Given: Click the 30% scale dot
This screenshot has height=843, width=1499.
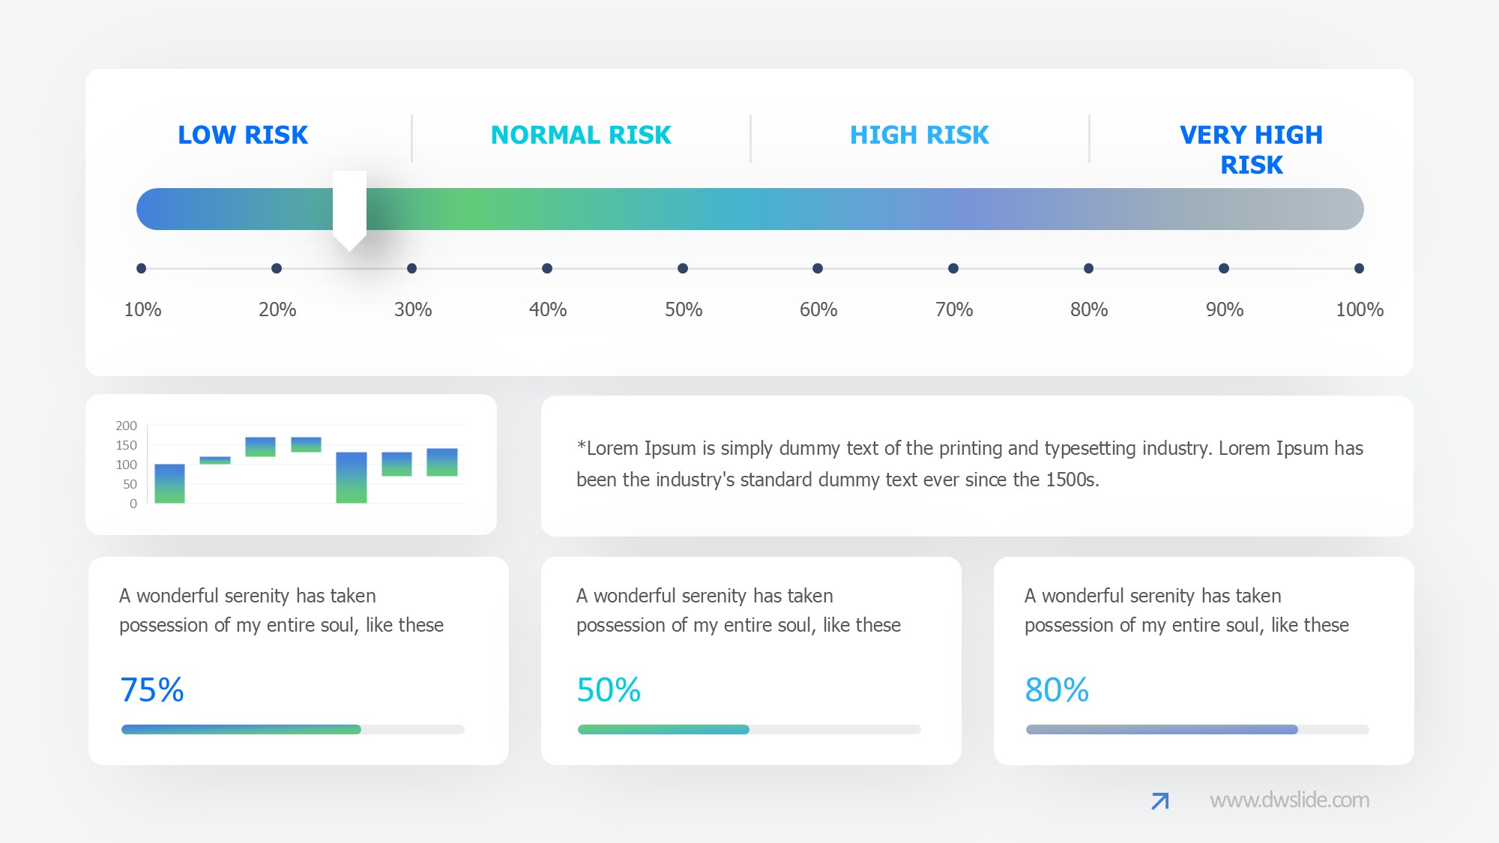Looking at the screenshot, I should (x=411, y=268).
